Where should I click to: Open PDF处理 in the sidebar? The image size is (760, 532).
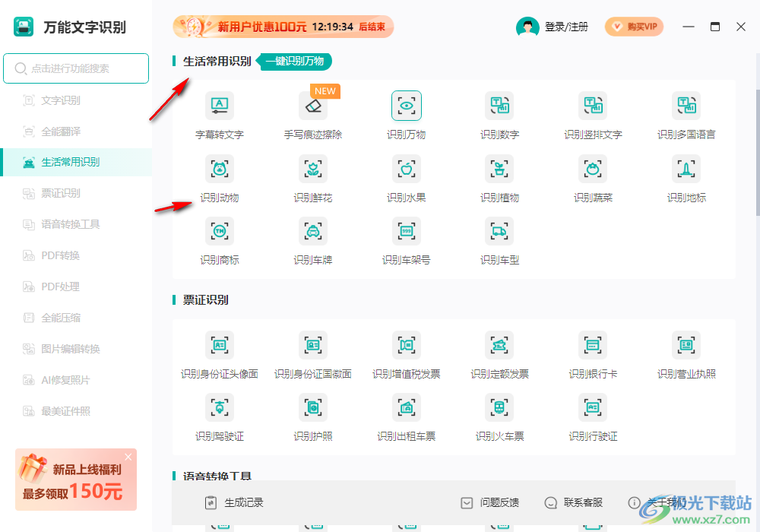[76, 287]
